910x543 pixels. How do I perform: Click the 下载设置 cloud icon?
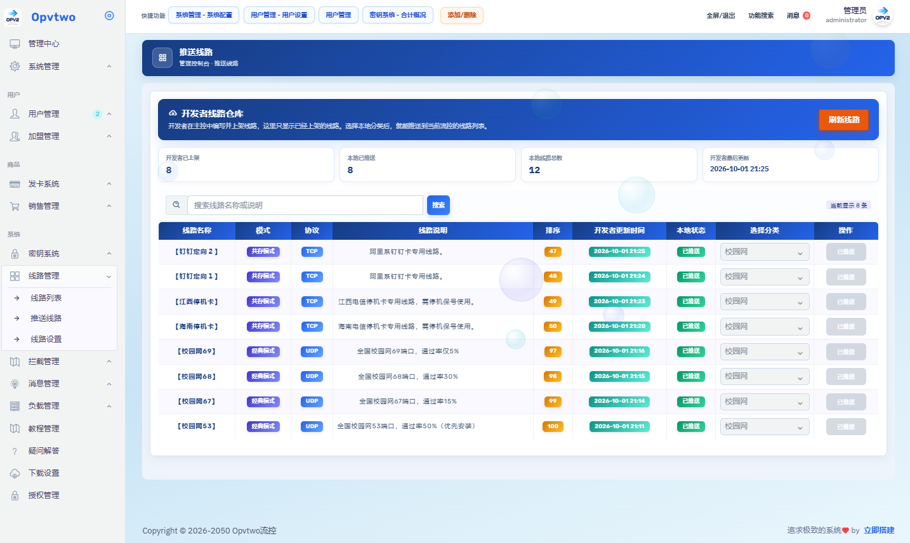pos(15,473)
